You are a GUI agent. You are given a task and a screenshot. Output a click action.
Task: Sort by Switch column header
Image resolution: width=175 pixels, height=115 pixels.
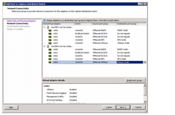tap(83, 24)
